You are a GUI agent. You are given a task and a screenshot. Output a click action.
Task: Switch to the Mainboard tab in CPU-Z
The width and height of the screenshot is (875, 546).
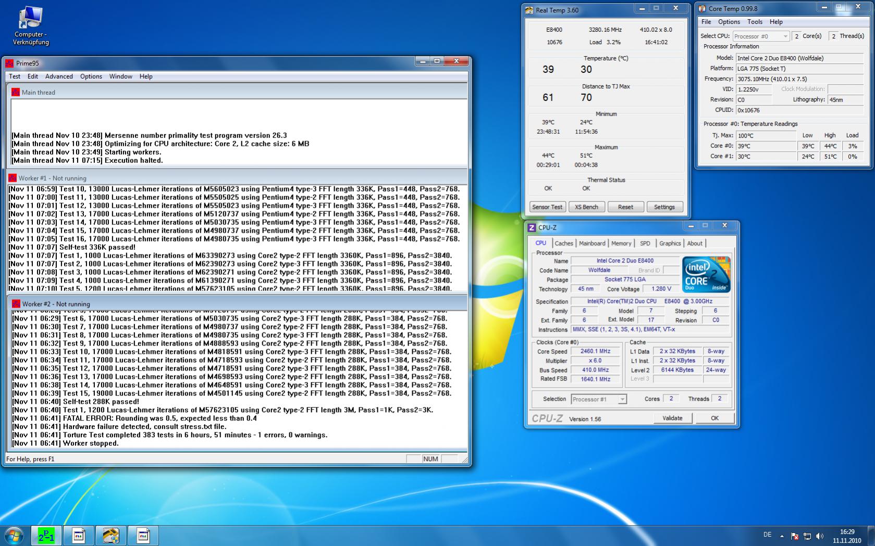point(592,243)
